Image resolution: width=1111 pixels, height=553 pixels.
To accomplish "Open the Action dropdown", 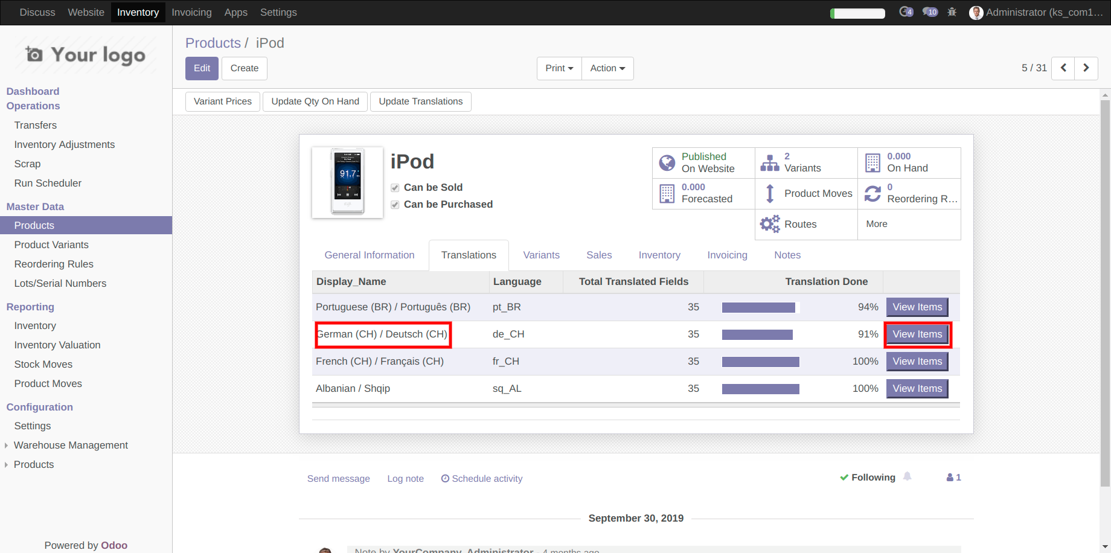I will pos(607,68).
